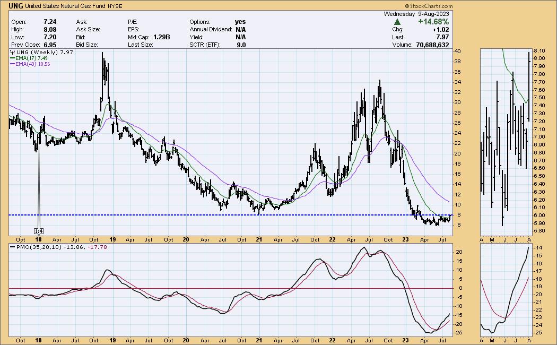
Task: Click the Chg value +1.02
Action: (x=440, y=30)
